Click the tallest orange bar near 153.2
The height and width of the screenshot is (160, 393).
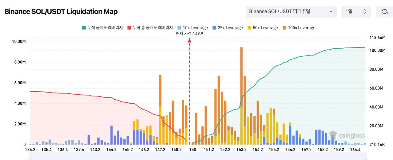241,77
